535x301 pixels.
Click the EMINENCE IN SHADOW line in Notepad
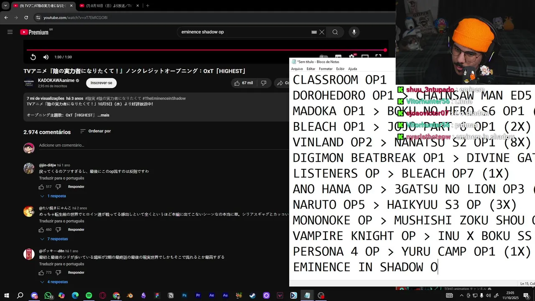tap(365, 267)
